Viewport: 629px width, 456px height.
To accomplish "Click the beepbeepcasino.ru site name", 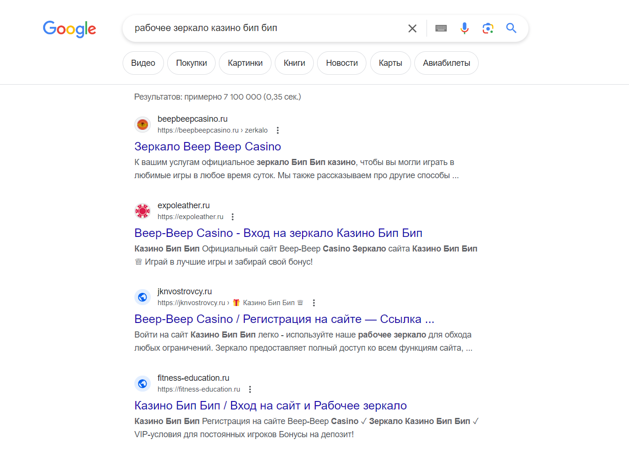I will tap(193, 119).
